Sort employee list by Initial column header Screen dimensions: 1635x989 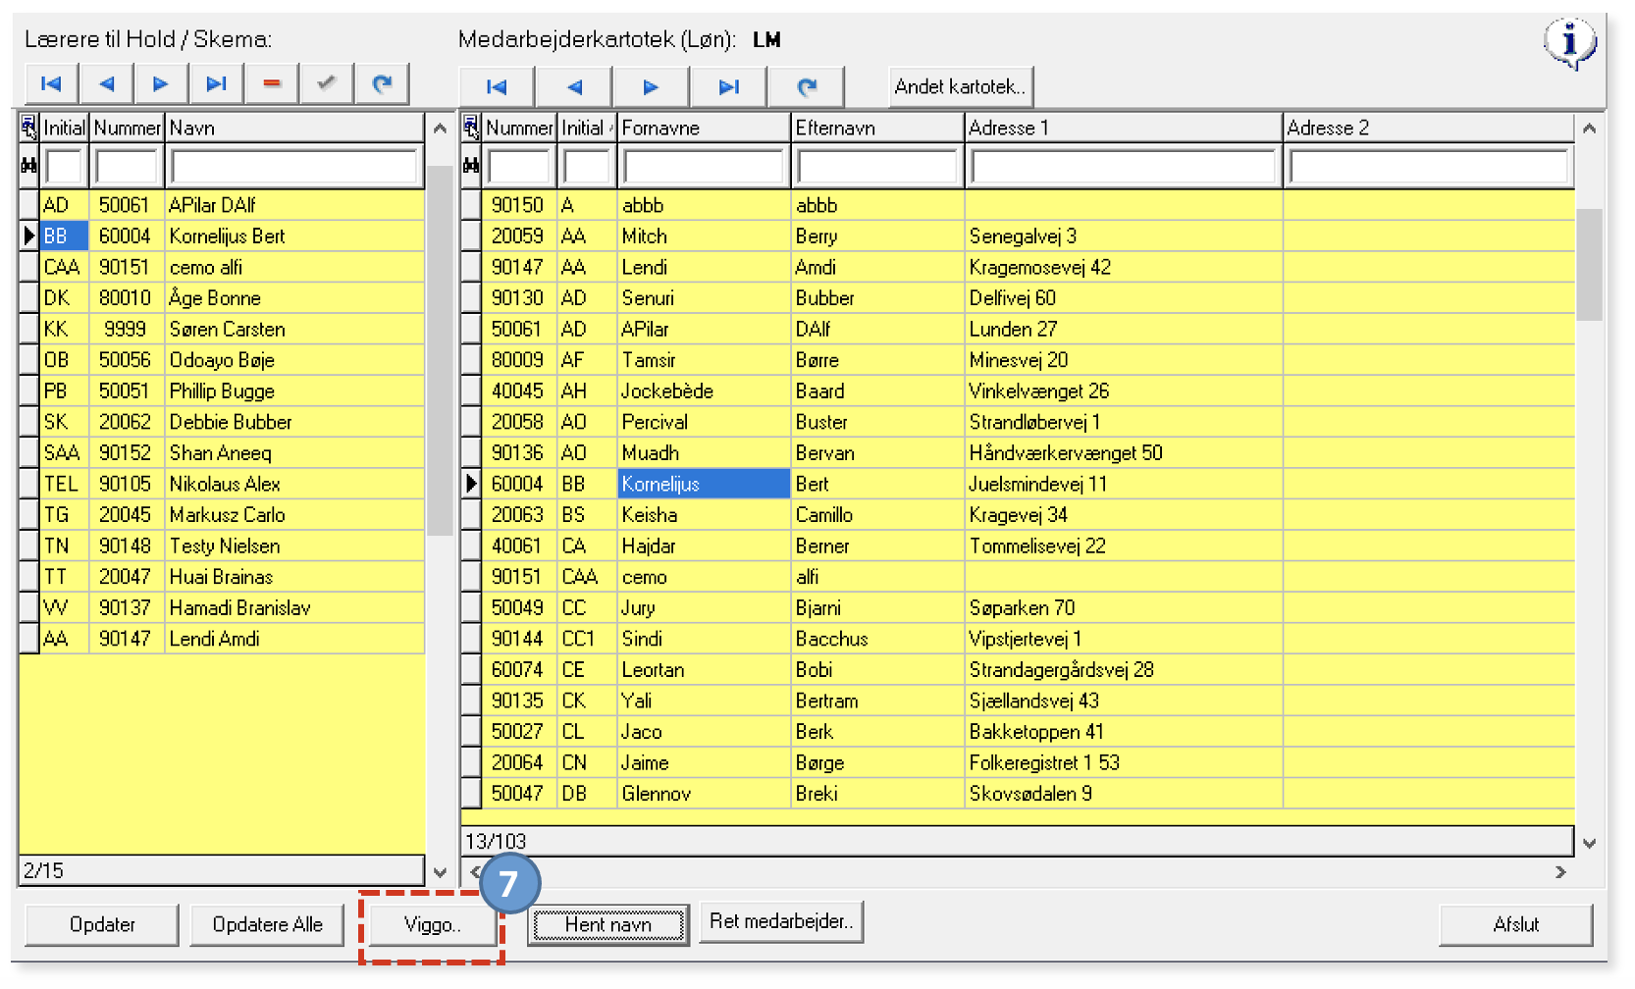[587, 128]
